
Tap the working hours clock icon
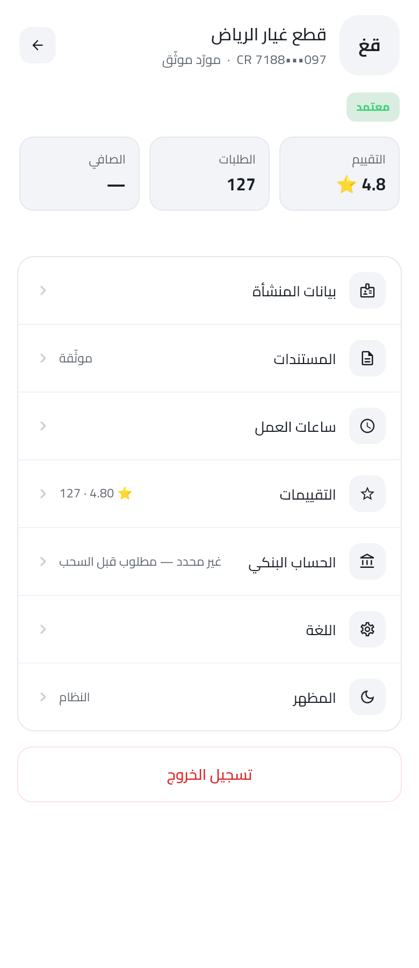pos(367,426)
